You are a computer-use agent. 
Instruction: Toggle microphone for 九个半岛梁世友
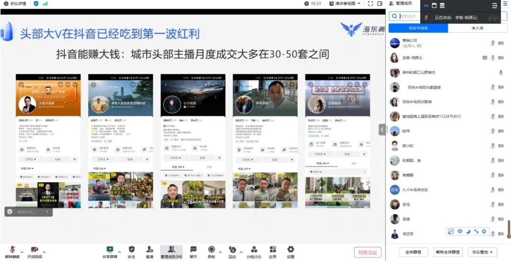tap(493, 189)
